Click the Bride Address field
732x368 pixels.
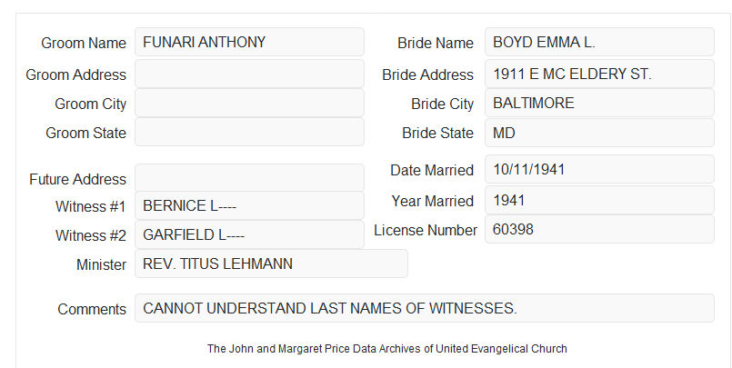tap(599, 74)
